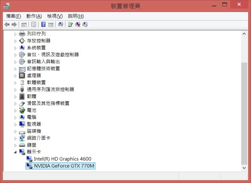Click the speaker icon beside 音效、視訊及遊戲控制器
This screenshot has height=183, width=251.
click(x=22, y=55)
